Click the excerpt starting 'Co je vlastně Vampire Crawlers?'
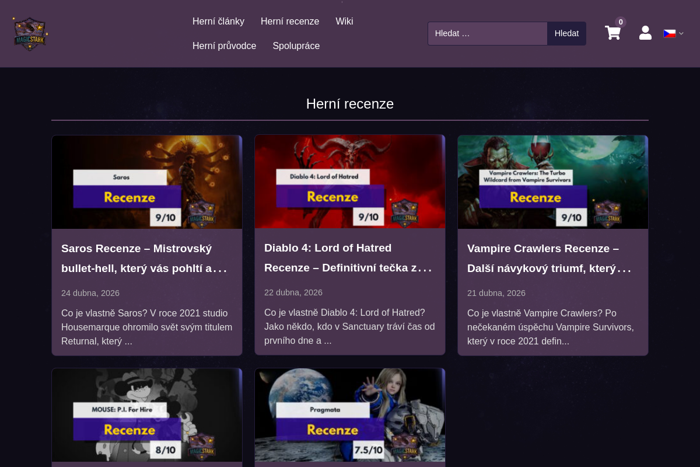 pyautogui.click(x=551, y=327)
